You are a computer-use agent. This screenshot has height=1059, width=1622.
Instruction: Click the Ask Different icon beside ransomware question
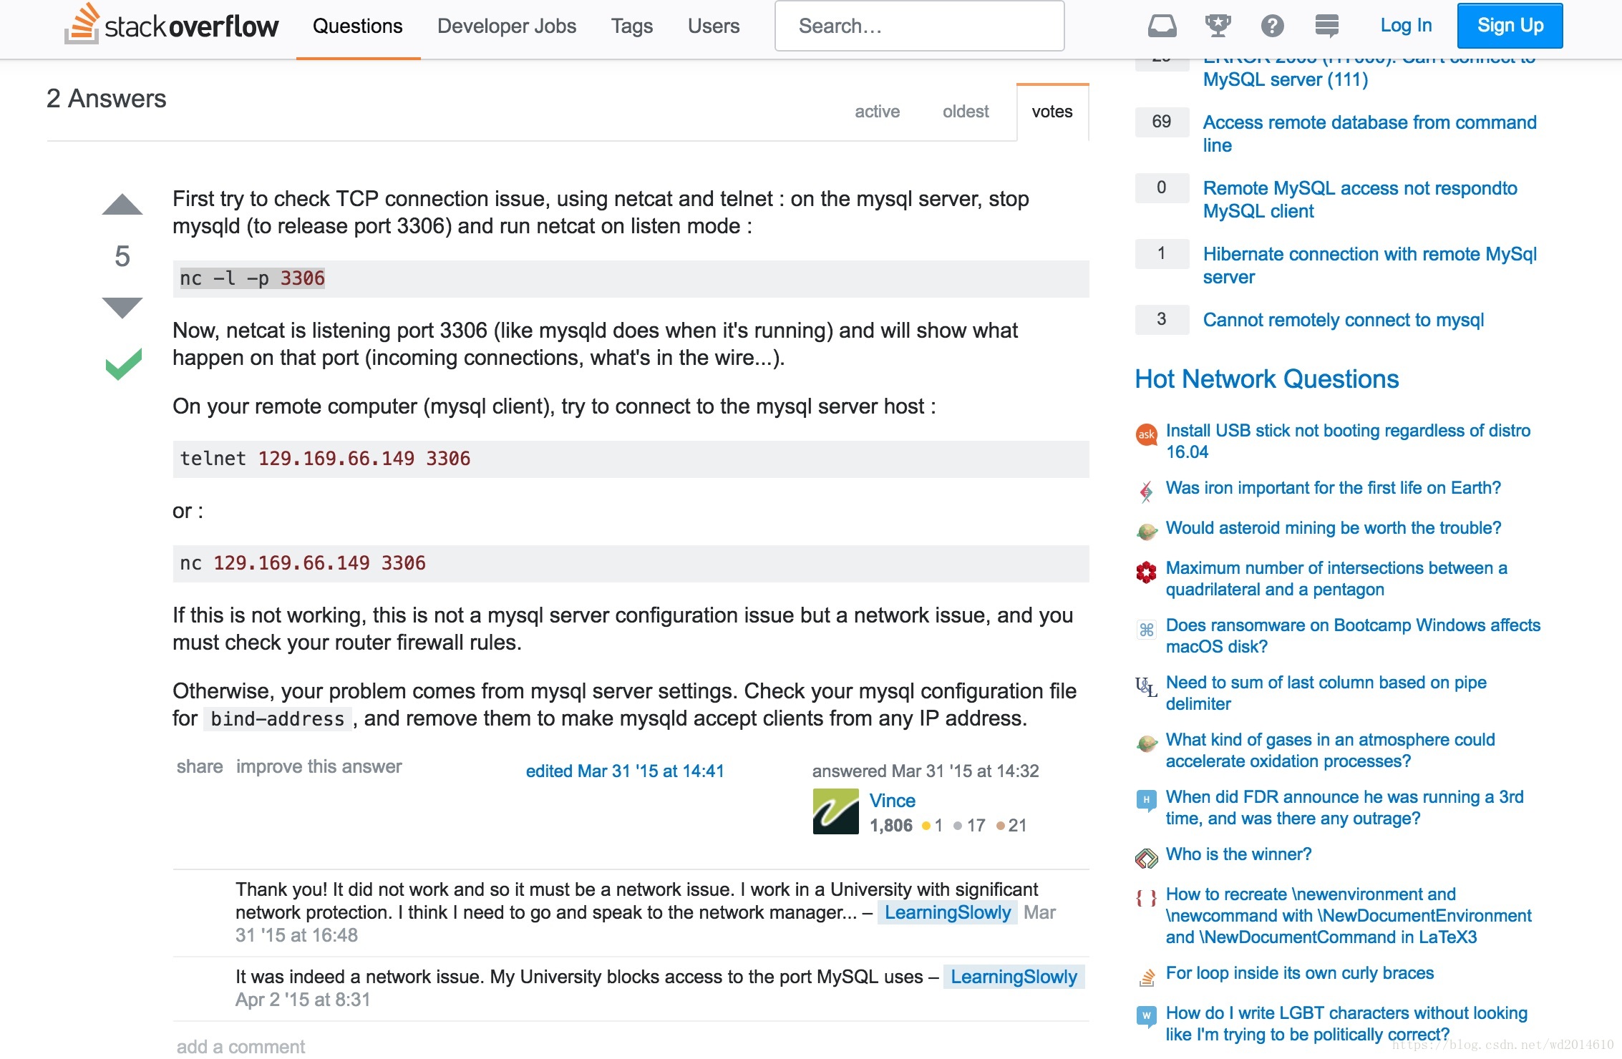(x=1146, y=629)
